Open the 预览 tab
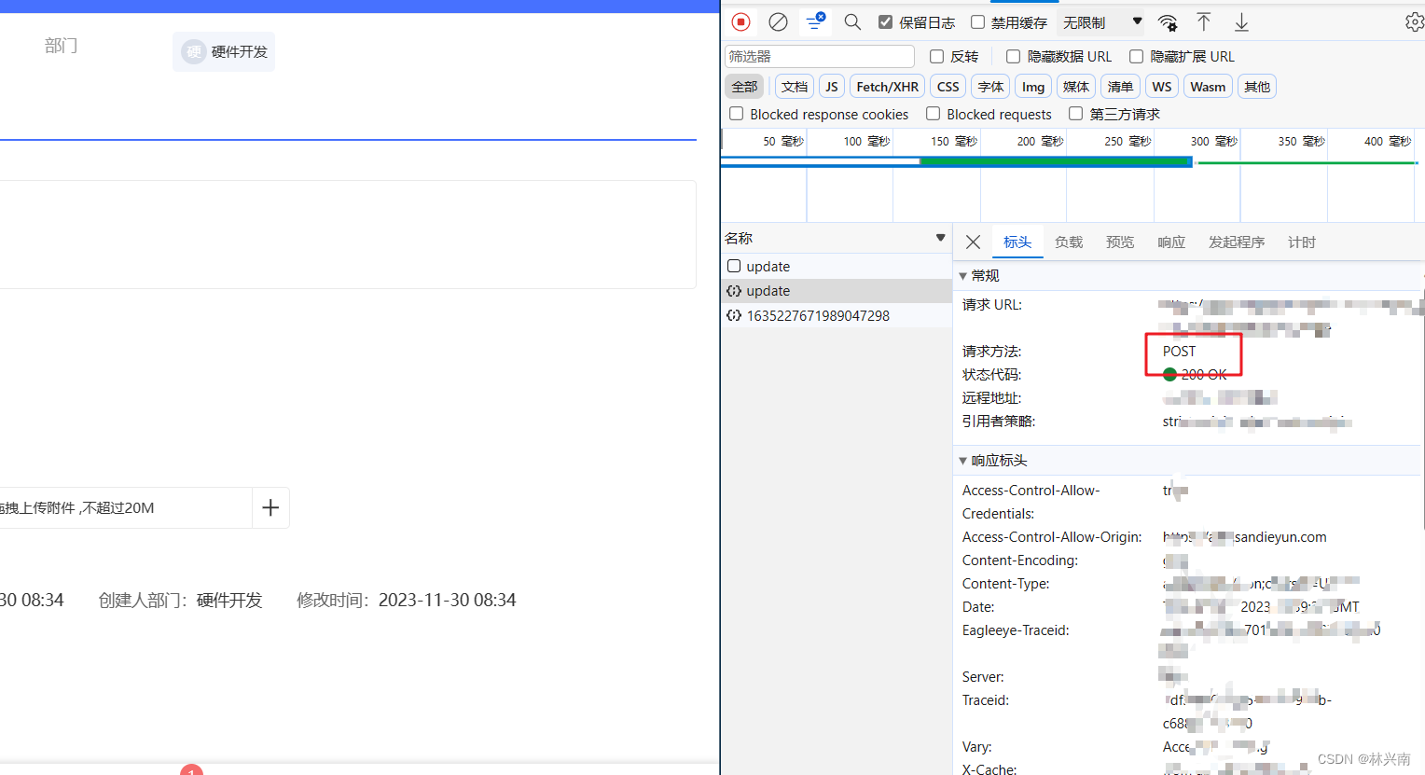The width and height of the screenshot is (1425, 775). (1120, 242)
